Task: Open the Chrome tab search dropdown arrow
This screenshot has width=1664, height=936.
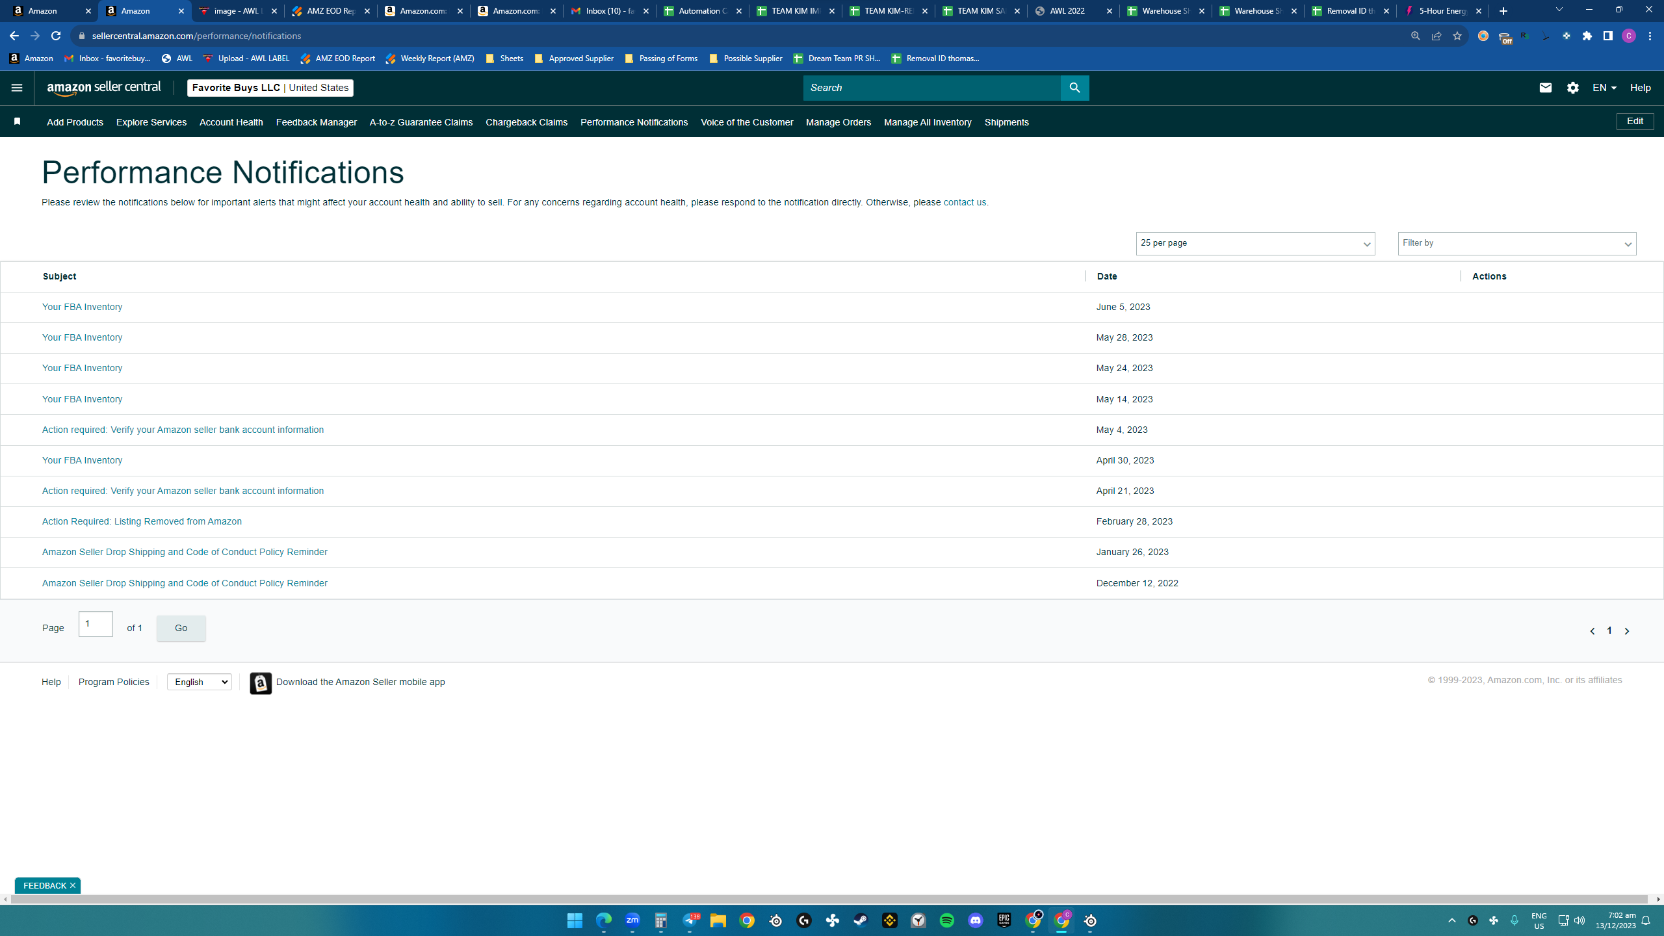Action: tap(1559, 10)
